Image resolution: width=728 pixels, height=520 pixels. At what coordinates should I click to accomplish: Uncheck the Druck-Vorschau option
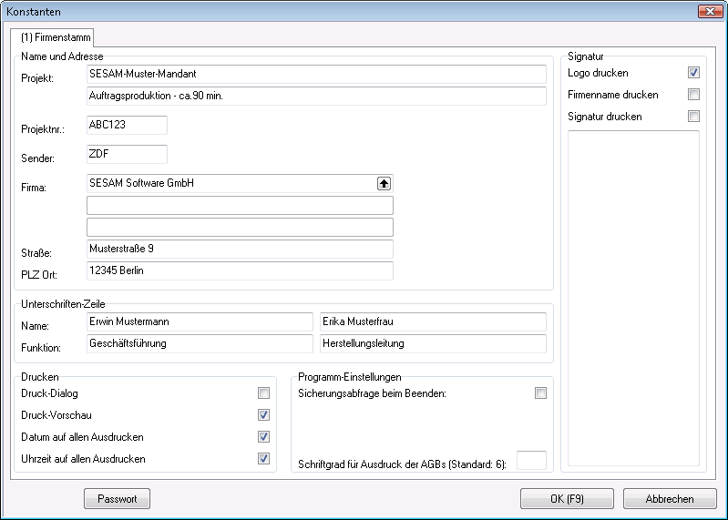click(x=263, y=415)
